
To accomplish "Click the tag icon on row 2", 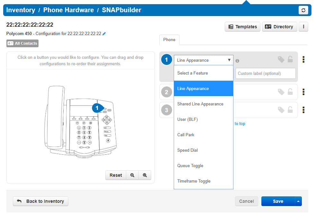I will pos(281,92).
